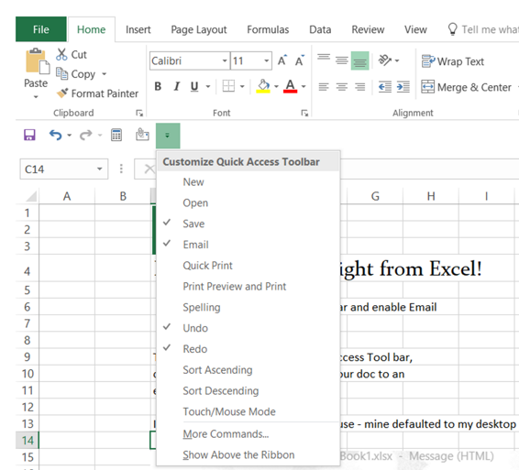Image resolution: width=519 pixels, height=470 pixels.
Task: Toggle Bold formatting
Action: click(x=158, y=86)
